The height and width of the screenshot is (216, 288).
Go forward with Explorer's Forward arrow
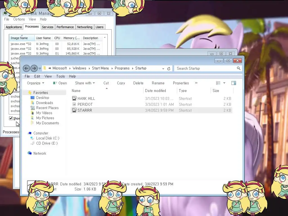(34, 68)
